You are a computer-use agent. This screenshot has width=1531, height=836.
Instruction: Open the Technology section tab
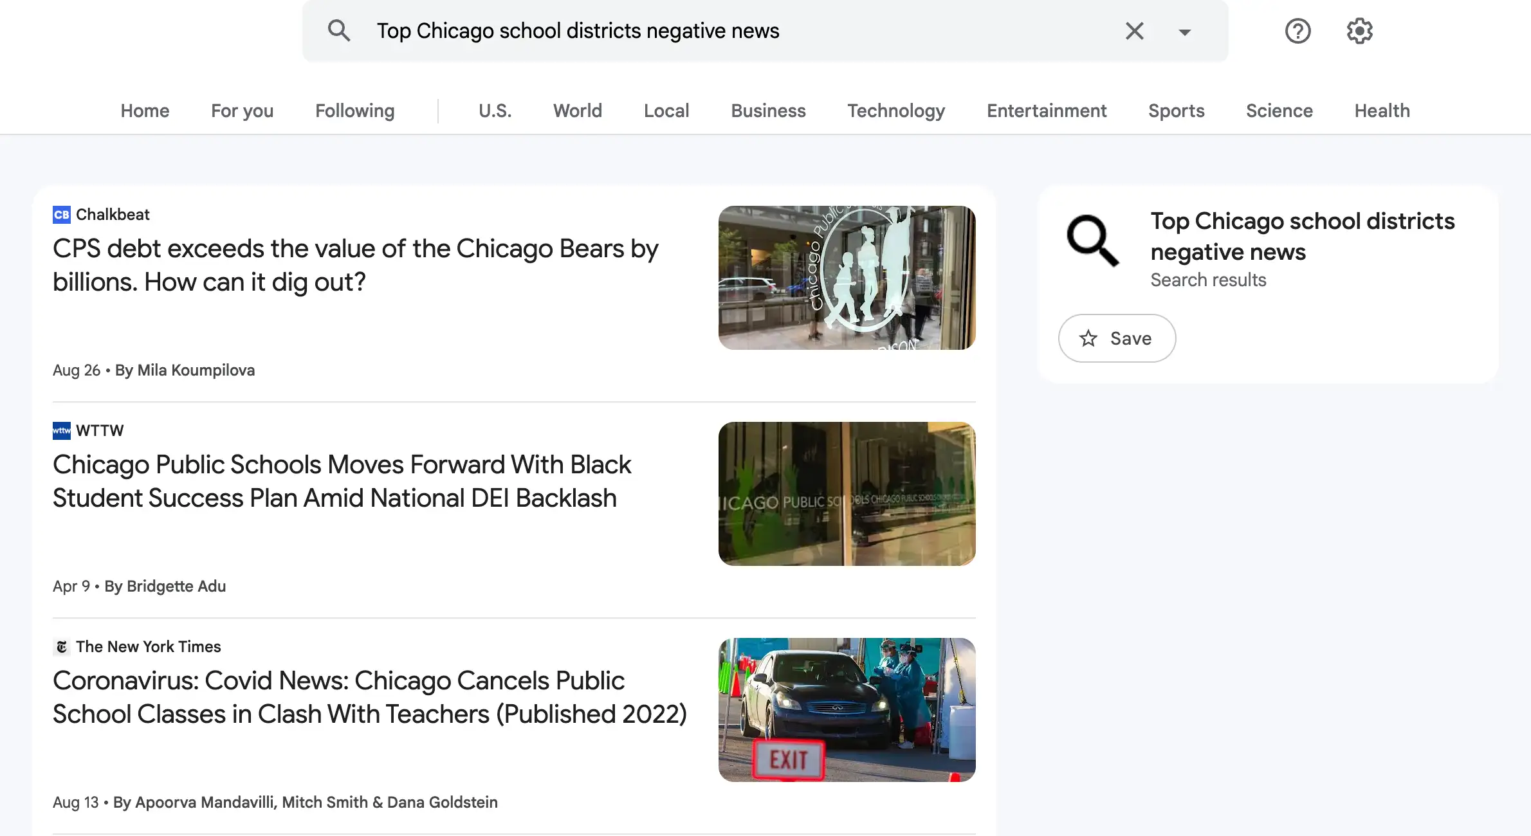point(895,111)
